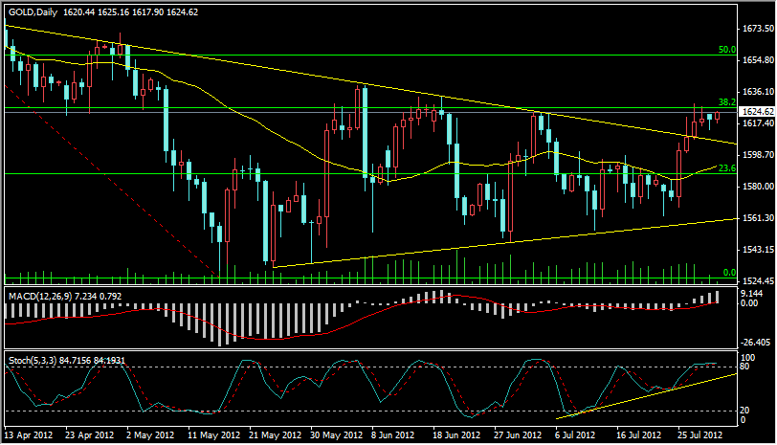Select the 50.0 Fibonacci level label
Image resolution: width=777 pixels, height=445 pixels.
tap(727, 50)
